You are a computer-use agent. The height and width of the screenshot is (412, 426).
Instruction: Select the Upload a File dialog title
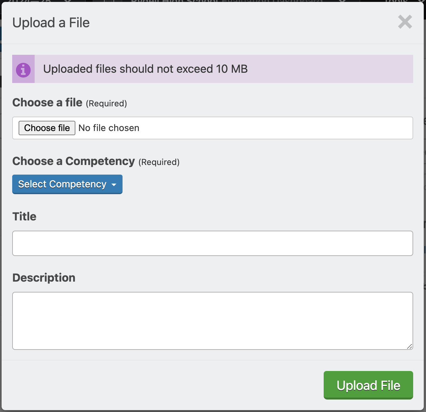51,22
